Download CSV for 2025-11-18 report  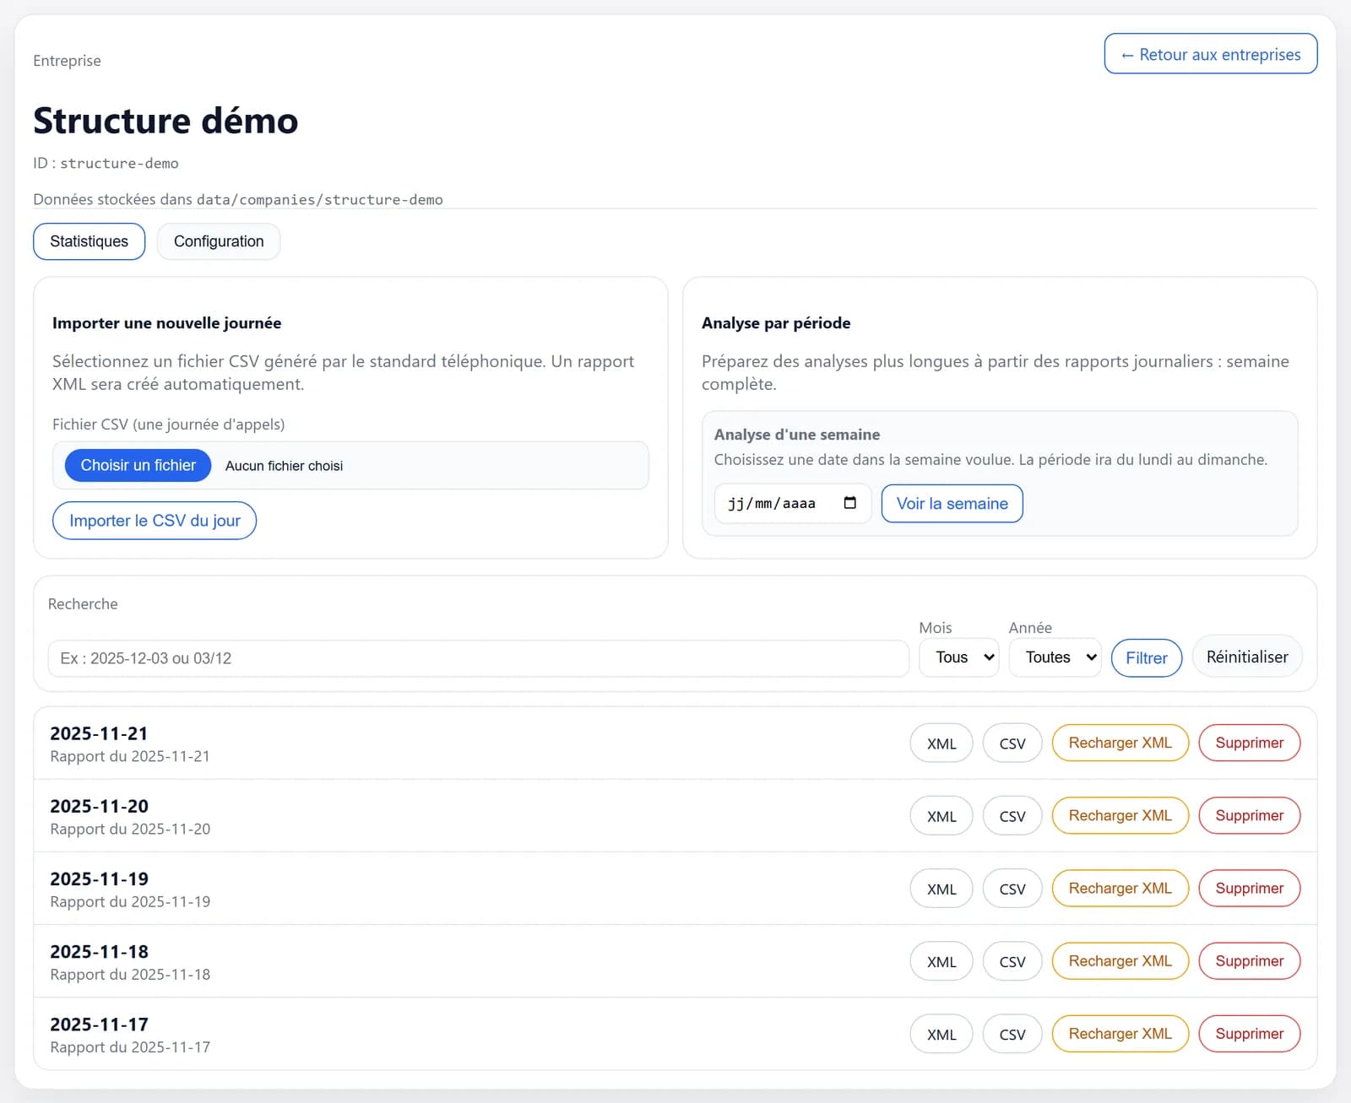click(x=1012, y=961)
